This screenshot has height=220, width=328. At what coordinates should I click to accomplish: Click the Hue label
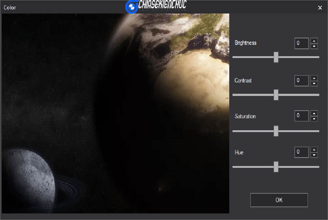(x=239, y=153)
